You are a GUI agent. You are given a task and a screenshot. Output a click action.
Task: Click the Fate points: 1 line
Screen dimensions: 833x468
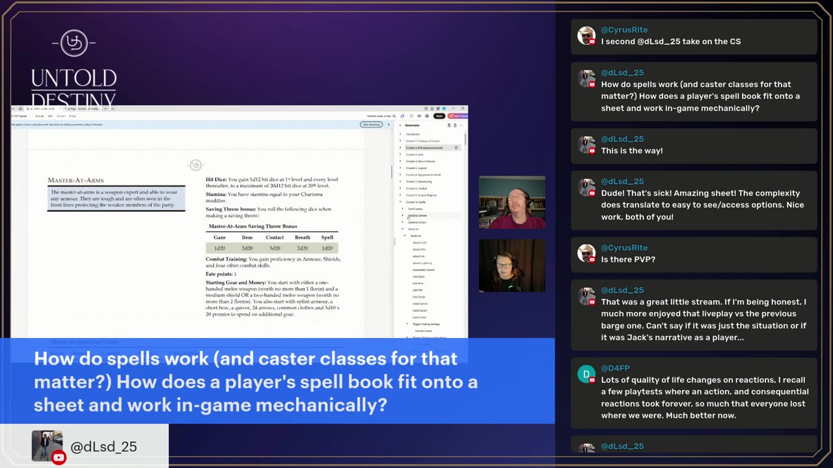tap(221, 274)
